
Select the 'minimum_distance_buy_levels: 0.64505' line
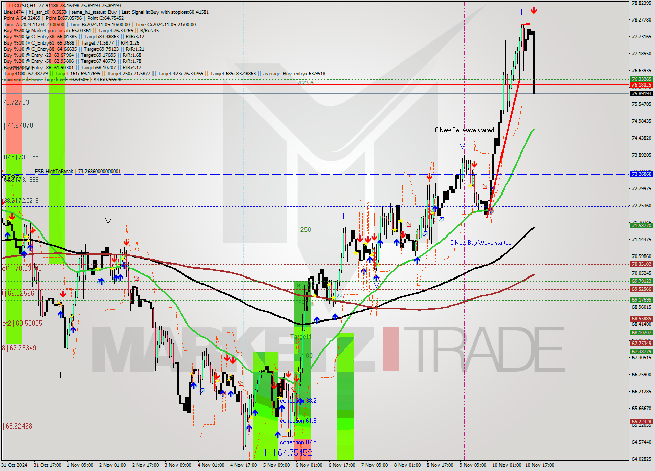pos(62,80)
